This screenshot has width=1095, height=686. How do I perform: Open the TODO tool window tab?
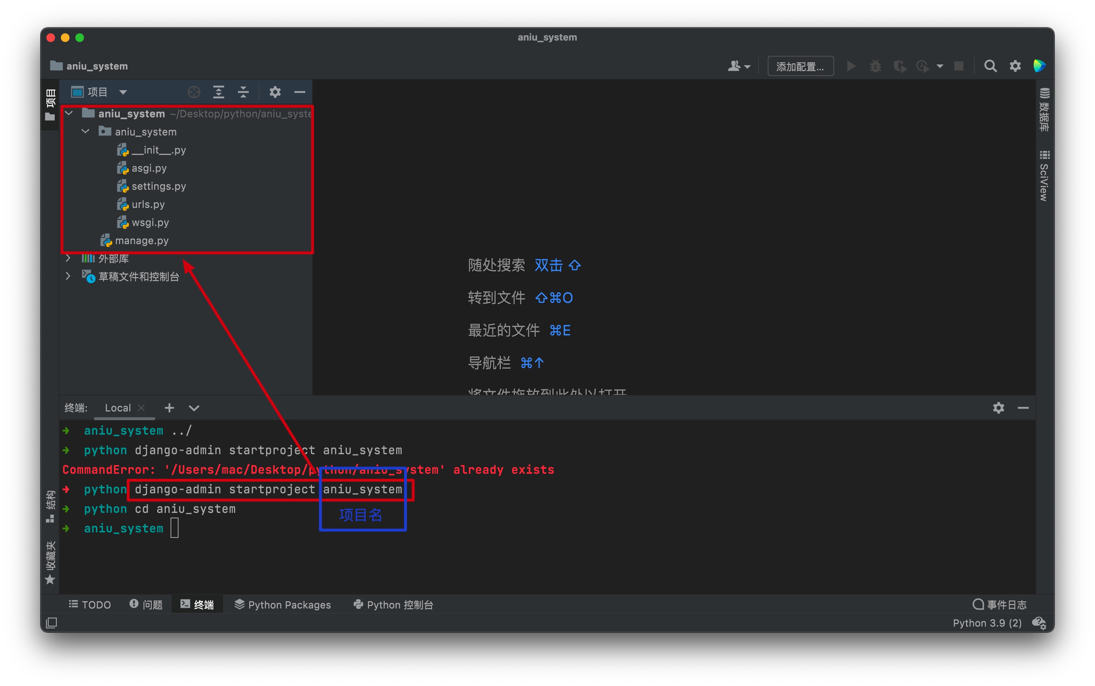[90, 605]
